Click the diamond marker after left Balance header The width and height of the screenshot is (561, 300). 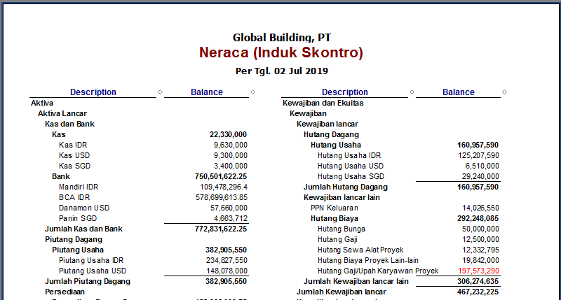tap(253, 92)
